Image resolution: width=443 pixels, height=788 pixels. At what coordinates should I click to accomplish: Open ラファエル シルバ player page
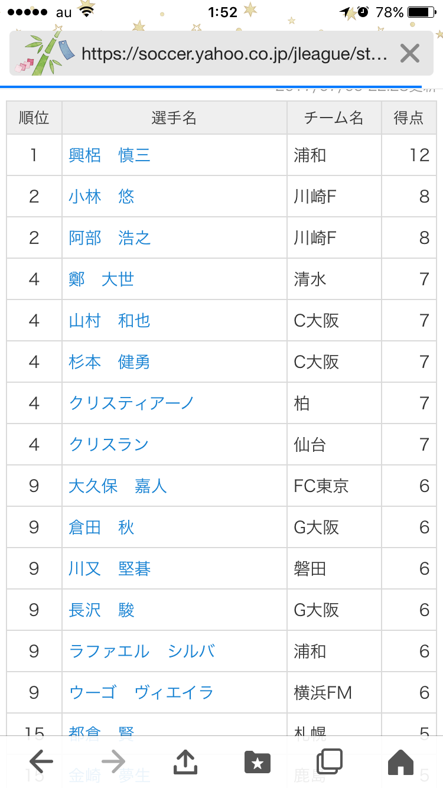pos(142,651)
